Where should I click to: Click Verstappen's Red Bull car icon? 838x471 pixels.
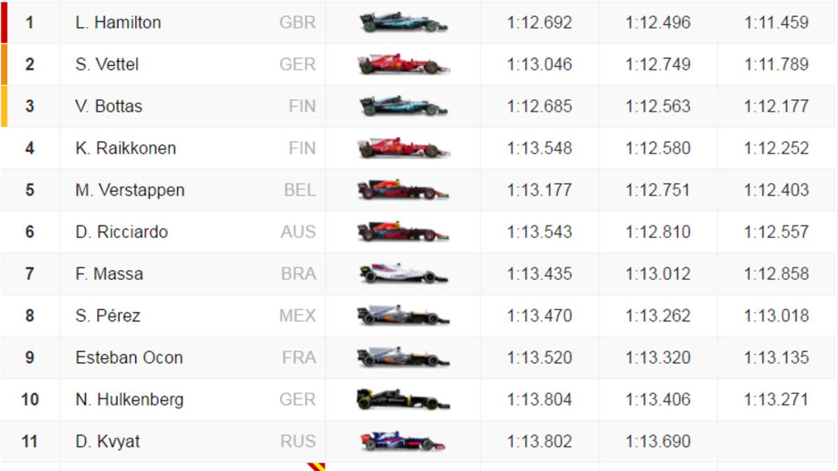pos(403,190)
